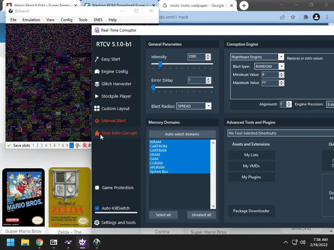Click Chrome share page icon
Screen dimensions: 334x250
(x=282, y=17)
